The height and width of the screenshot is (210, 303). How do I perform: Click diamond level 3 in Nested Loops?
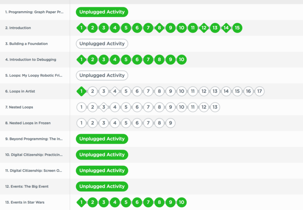(103, 107)
